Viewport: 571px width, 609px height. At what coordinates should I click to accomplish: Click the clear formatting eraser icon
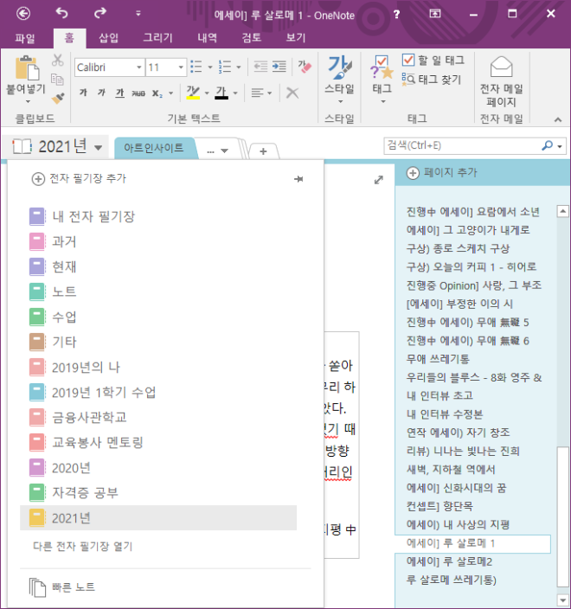[305, 67]
